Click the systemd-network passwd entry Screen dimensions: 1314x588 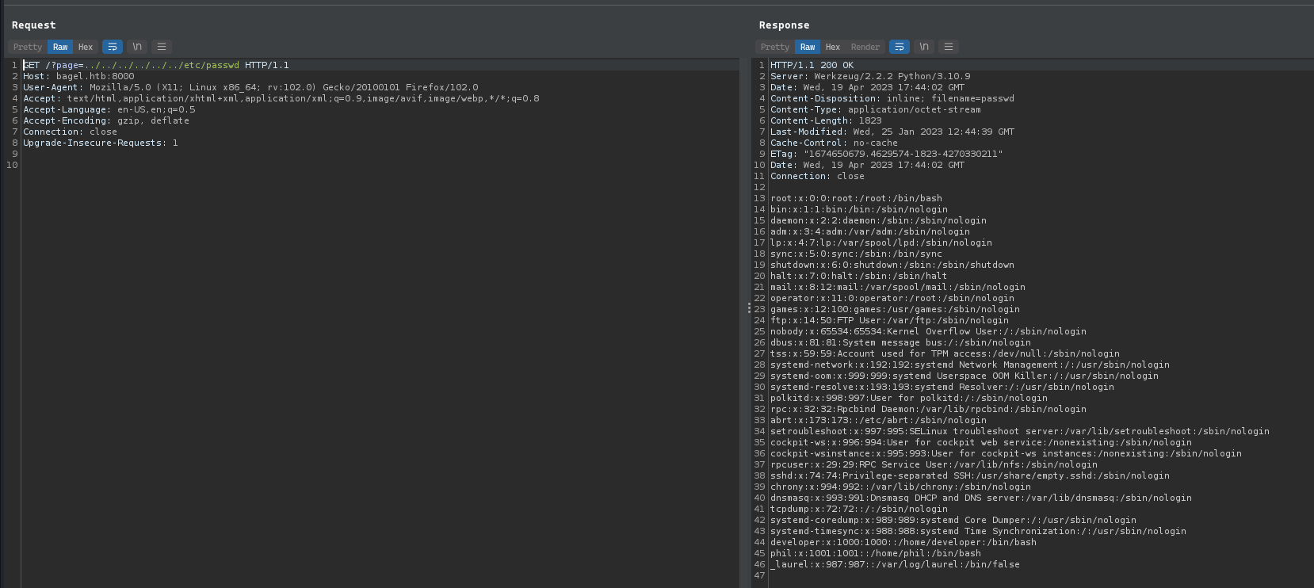point(970,365)
